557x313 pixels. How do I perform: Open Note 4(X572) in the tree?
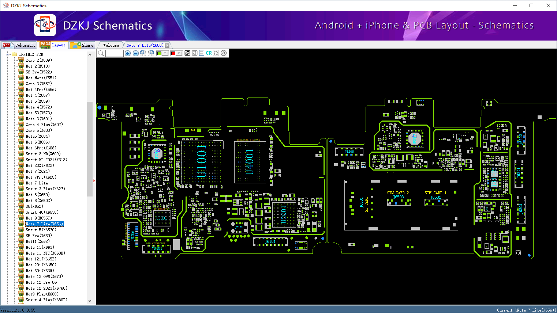pyautogui.click(x=39, y=107)
